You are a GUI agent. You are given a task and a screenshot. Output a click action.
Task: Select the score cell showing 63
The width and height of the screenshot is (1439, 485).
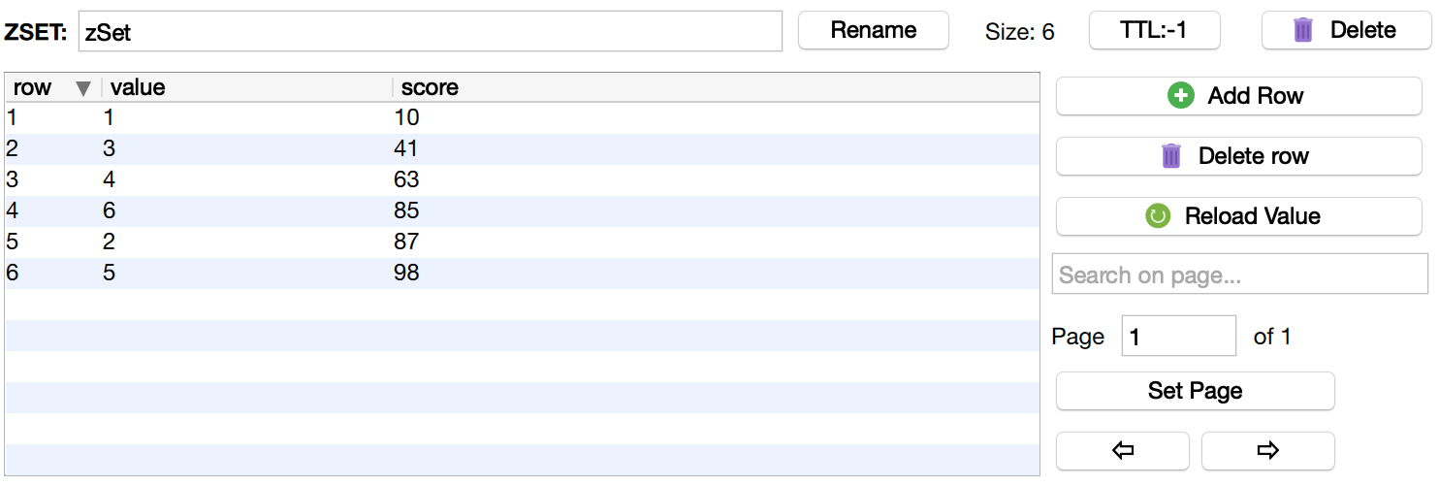[x=407, y=180]
